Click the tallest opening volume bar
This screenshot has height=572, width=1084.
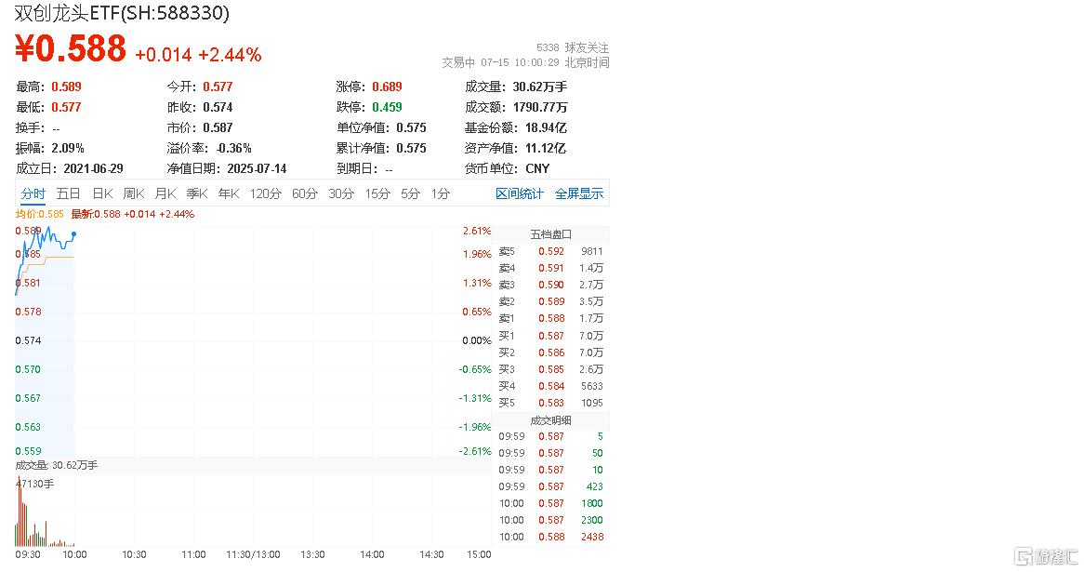19,512
